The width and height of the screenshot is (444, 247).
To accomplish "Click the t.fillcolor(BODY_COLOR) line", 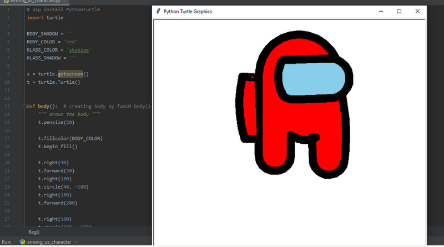I will (x=70, y=139).
